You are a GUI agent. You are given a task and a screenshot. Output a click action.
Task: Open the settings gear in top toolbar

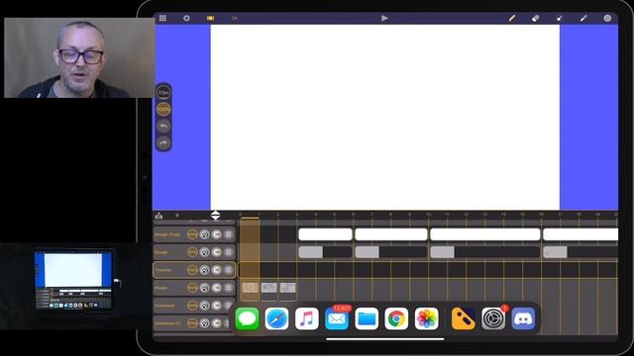pyautogui.click(x=186, y=18)
